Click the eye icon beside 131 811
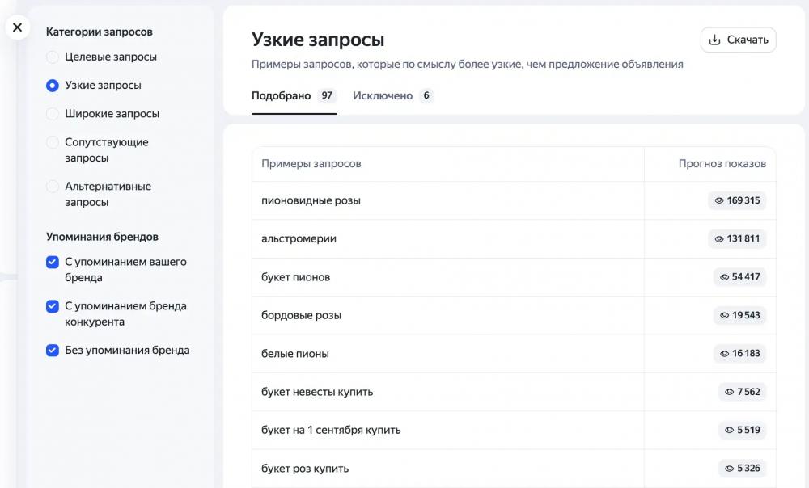 tap(719, 238)
